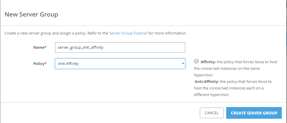Click the 'different hypervisor' description text

point(212,95)
